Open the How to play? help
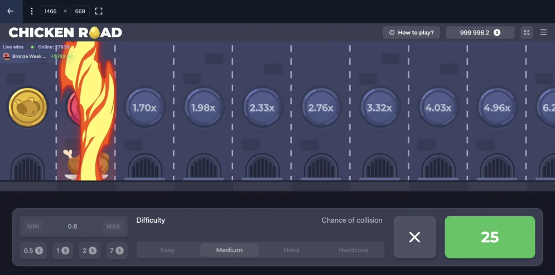 (411, 32)
